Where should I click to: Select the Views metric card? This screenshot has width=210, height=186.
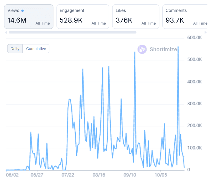[29, 16]
